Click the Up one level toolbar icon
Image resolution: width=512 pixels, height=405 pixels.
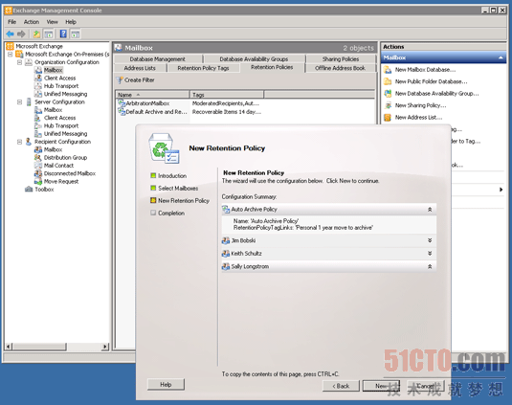[36, 34]
